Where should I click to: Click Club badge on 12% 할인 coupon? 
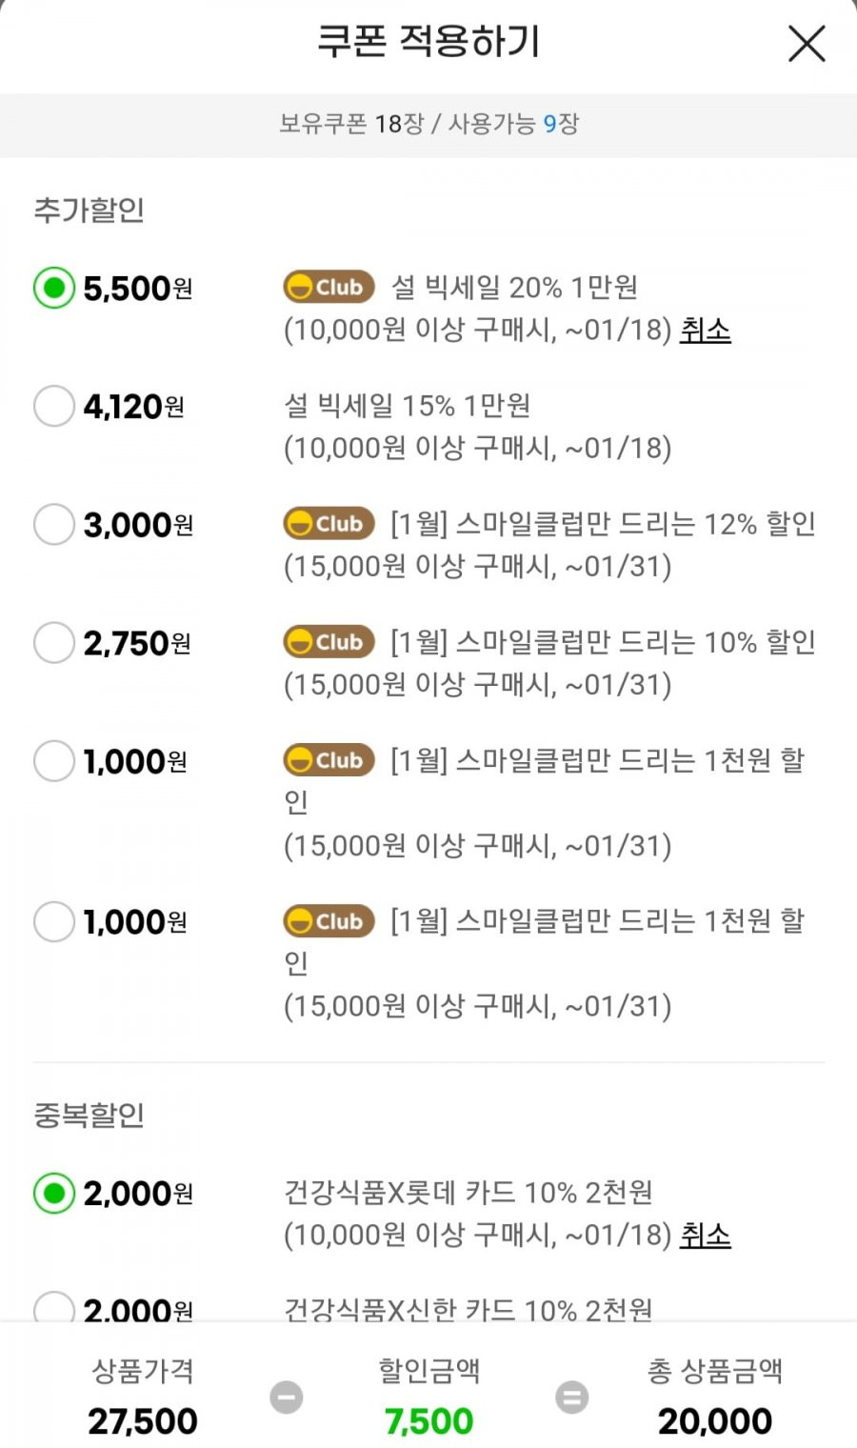(x=329, y=523)
